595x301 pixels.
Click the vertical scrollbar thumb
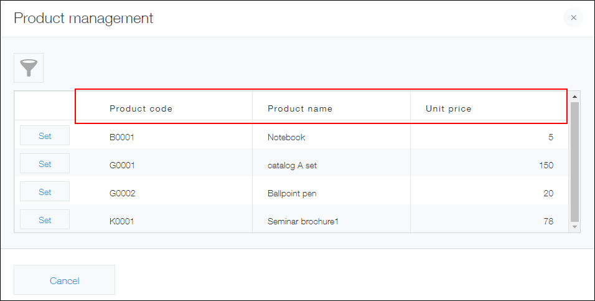coord(574,162)
